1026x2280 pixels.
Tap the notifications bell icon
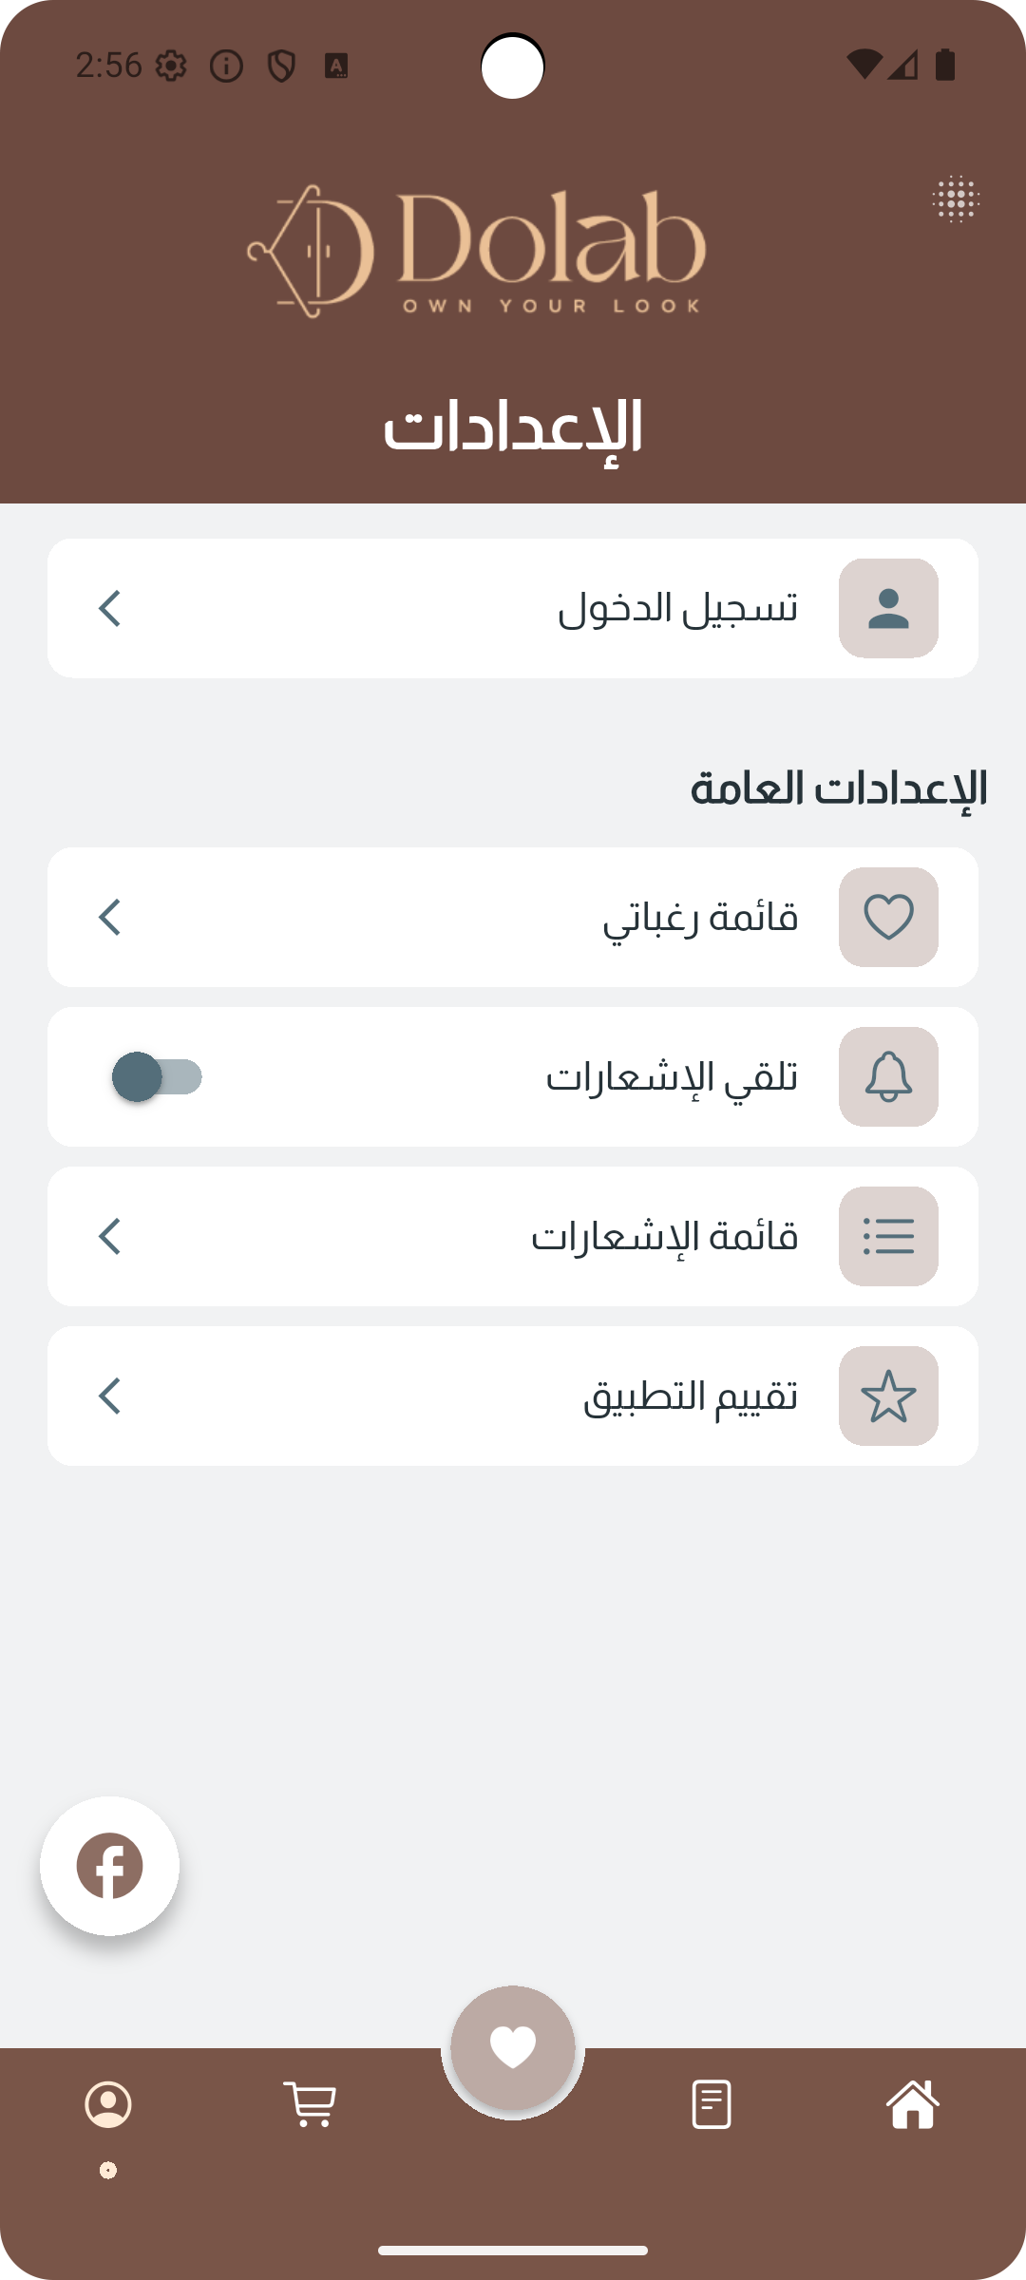[888, 1076]
